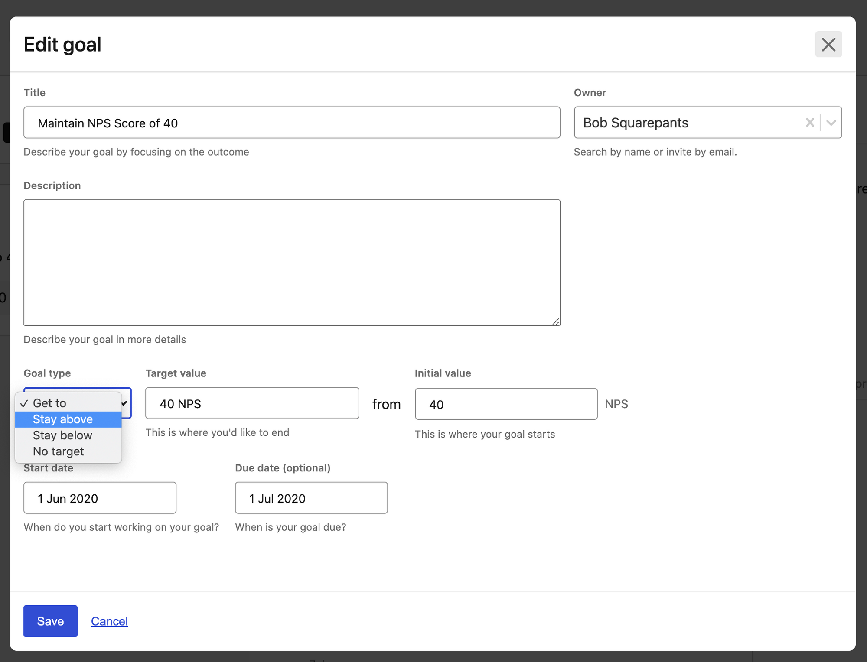Viewport: 867px width, 662px height.
Task: Click the description textarea resize handle
Action: [x=556, y=321]
